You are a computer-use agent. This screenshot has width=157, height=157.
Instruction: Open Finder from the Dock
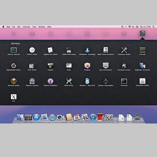click(x=20, y=117)
